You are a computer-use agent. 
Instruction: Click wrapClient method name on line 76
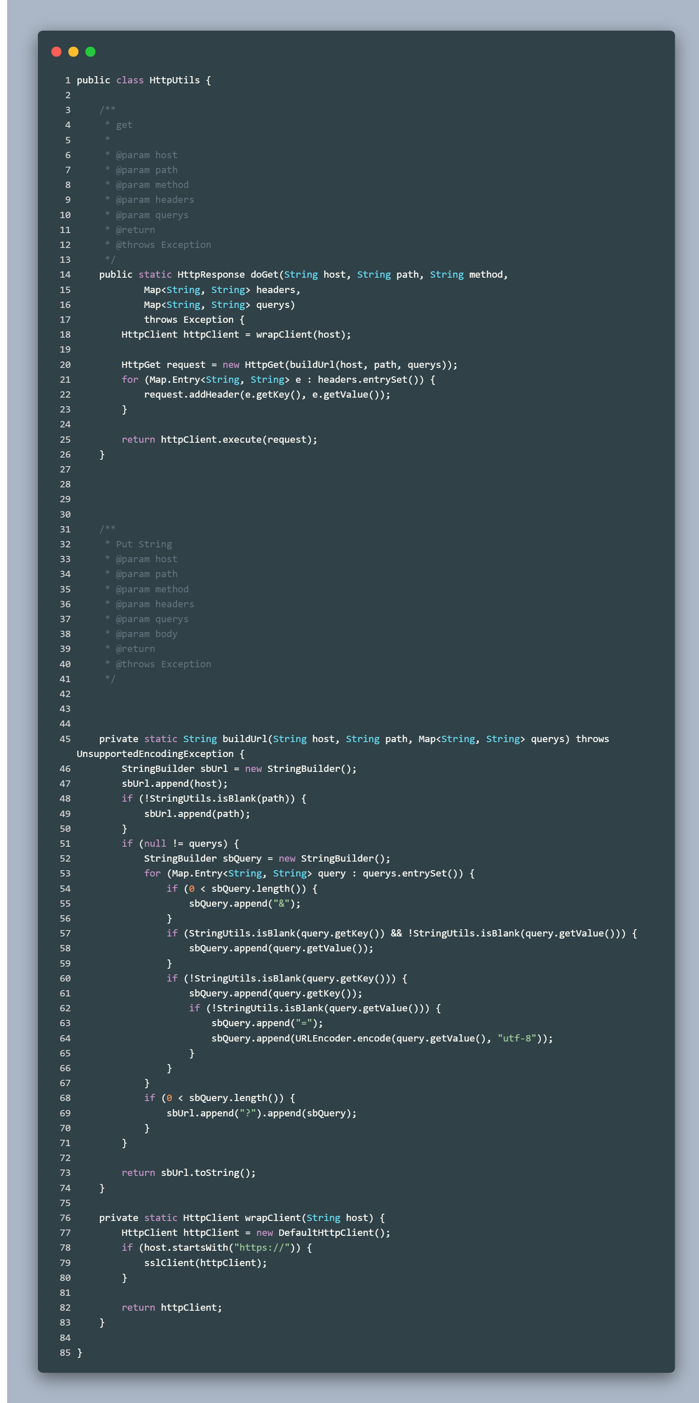click(x=273, y=1218)
